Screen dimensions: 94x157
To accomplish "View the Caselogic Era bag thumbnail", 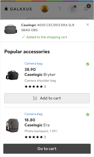I will [12, 126].
